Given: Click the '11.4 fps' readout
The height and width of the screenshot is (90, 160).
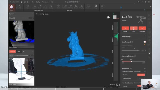Looking at the screenshot, I should (127, 17).
